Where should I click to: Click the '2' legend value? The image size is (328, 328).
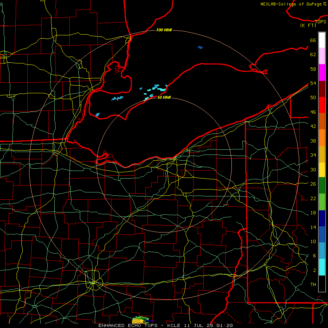[x=314, y=270]
